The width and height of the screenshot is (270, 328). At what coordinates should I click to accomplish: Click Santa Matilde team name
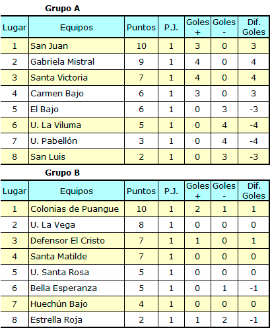coord(59,257)
